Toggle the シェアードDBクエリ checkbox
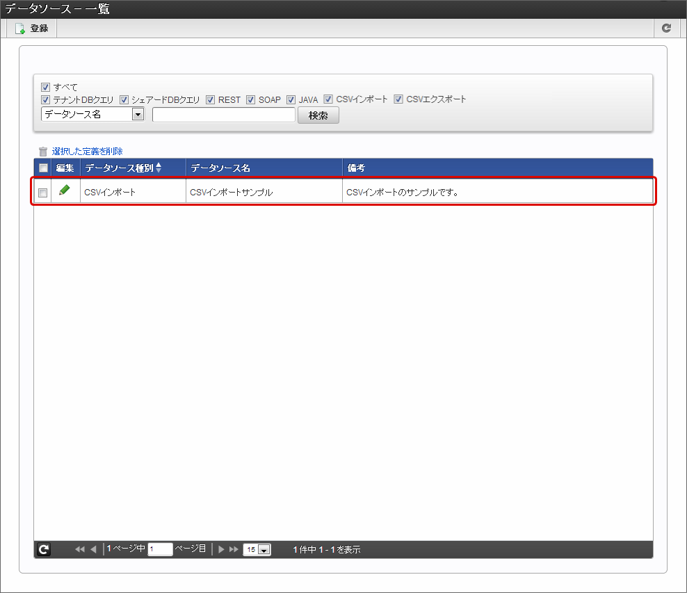687x593 pixels. coord(124,100)
